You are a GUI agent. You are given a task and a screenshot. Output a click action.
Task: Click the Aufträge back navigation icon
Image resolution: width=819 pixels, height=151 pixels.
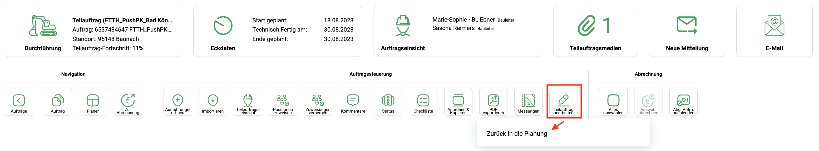19,101
